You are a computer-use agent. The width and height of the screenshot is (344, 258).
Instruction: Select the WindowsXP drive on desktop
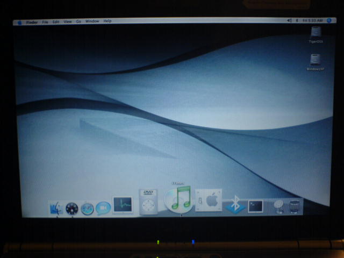point(316,62)
